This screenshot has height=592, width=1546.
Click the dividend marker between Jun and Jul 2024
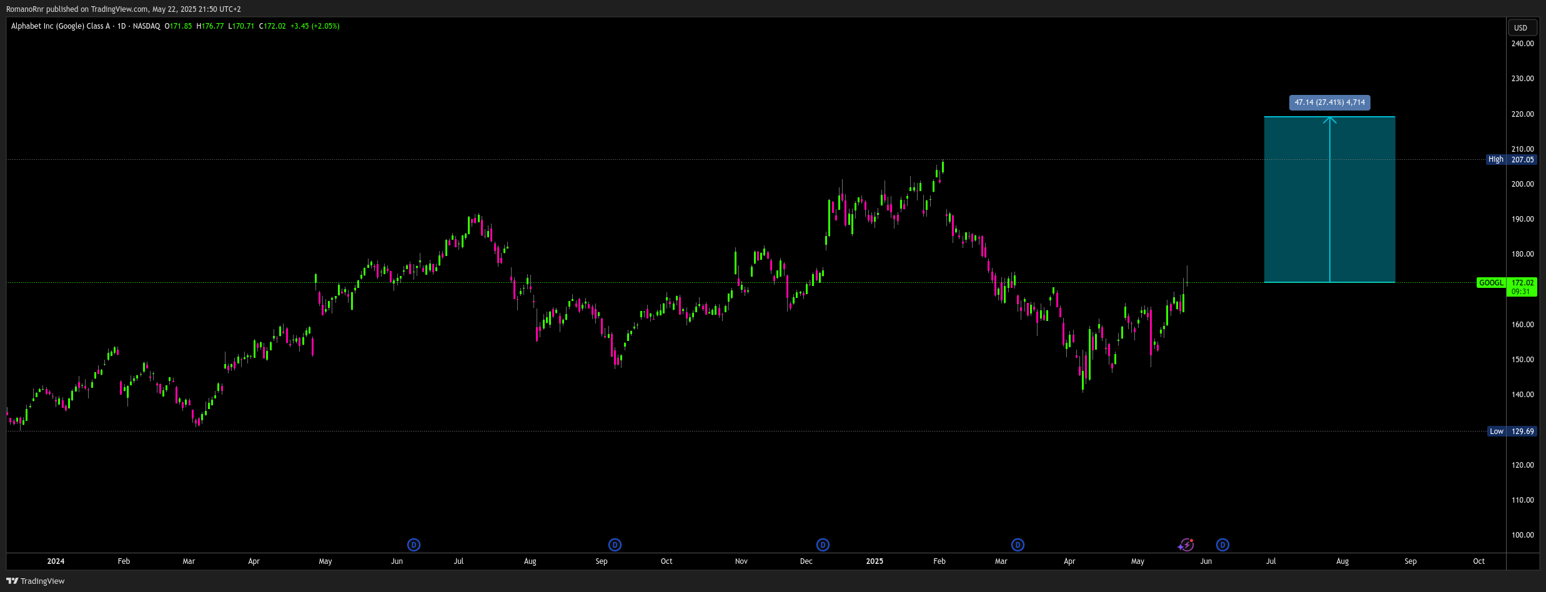[414, 545]
